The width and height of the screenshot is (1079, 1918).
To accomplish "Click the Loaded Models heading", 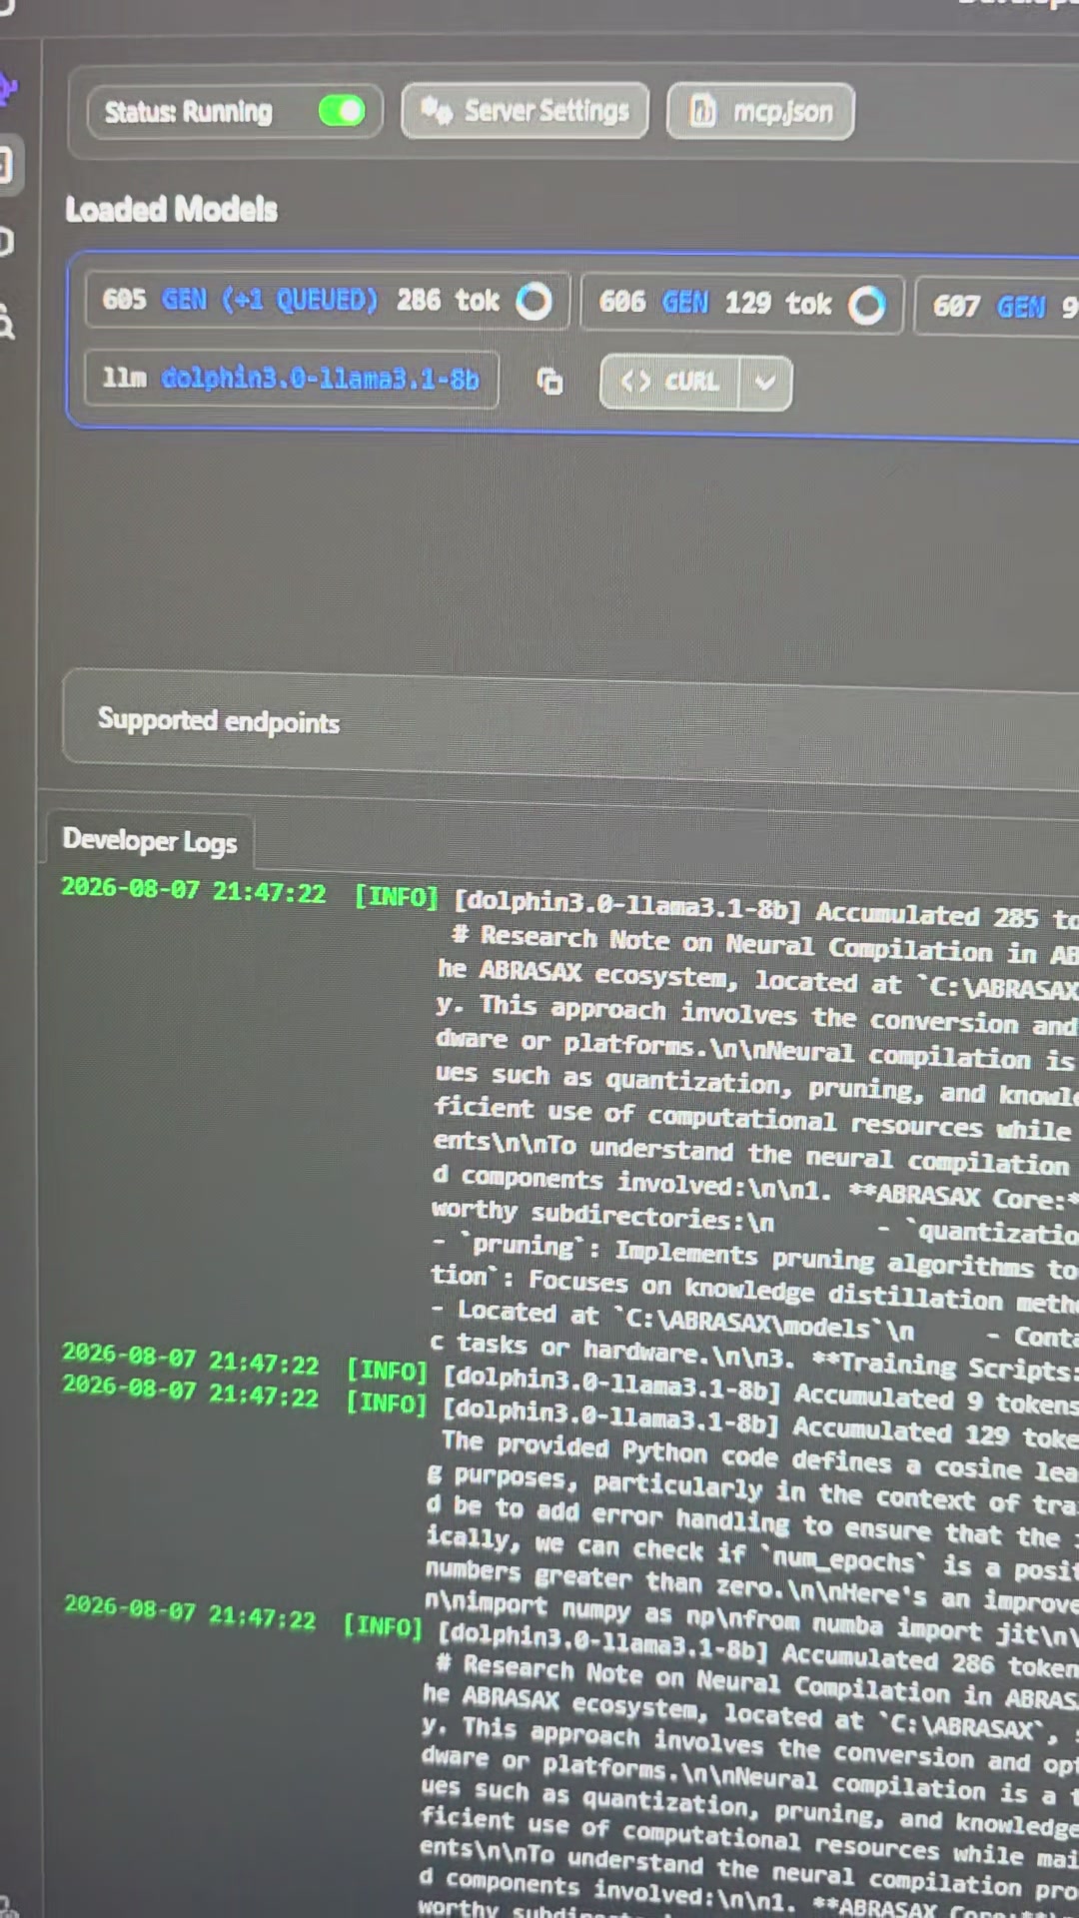I will (x=171, y=209).
